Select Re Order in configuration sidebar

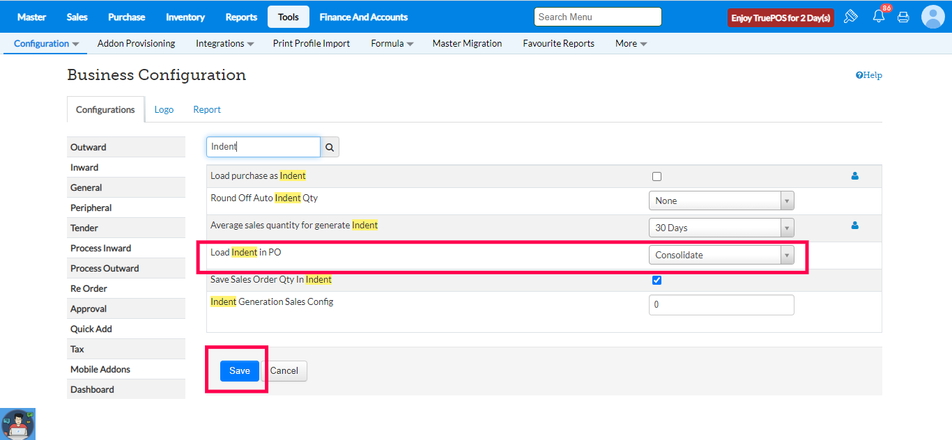click(89, 288)
